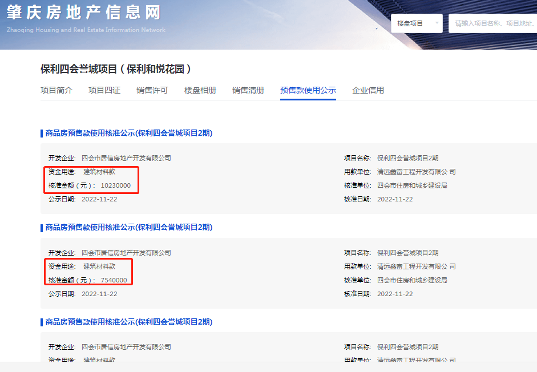Open the 项目四证 tab
Image resolution: width=537 pixels, height=372 pixels.
click(x=104, y=90)
